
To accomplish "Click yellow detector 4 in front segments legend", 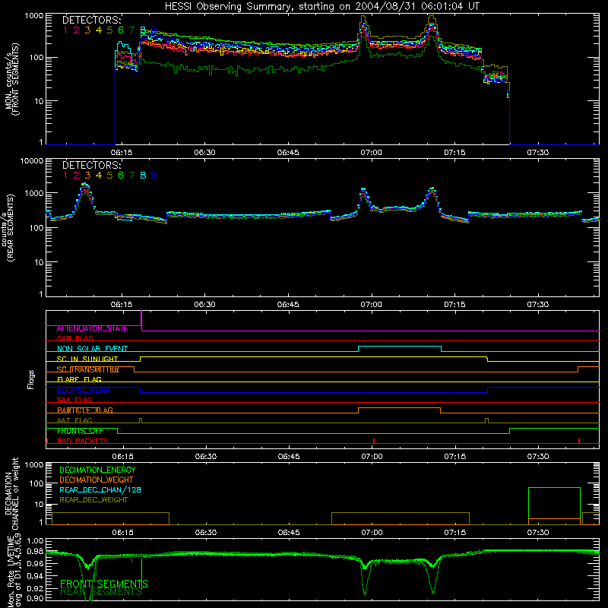I will click(x=99, y=30).
